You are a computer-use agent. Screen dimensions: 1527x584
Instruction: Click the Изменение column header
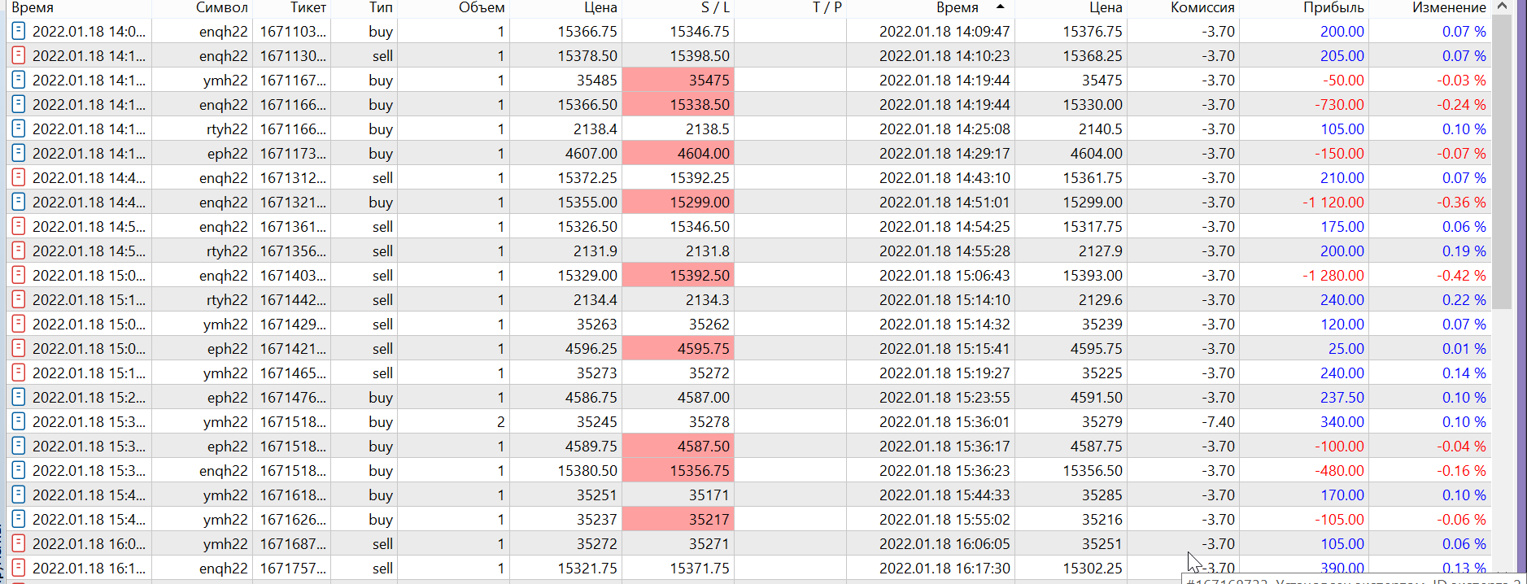[1448, 7]
